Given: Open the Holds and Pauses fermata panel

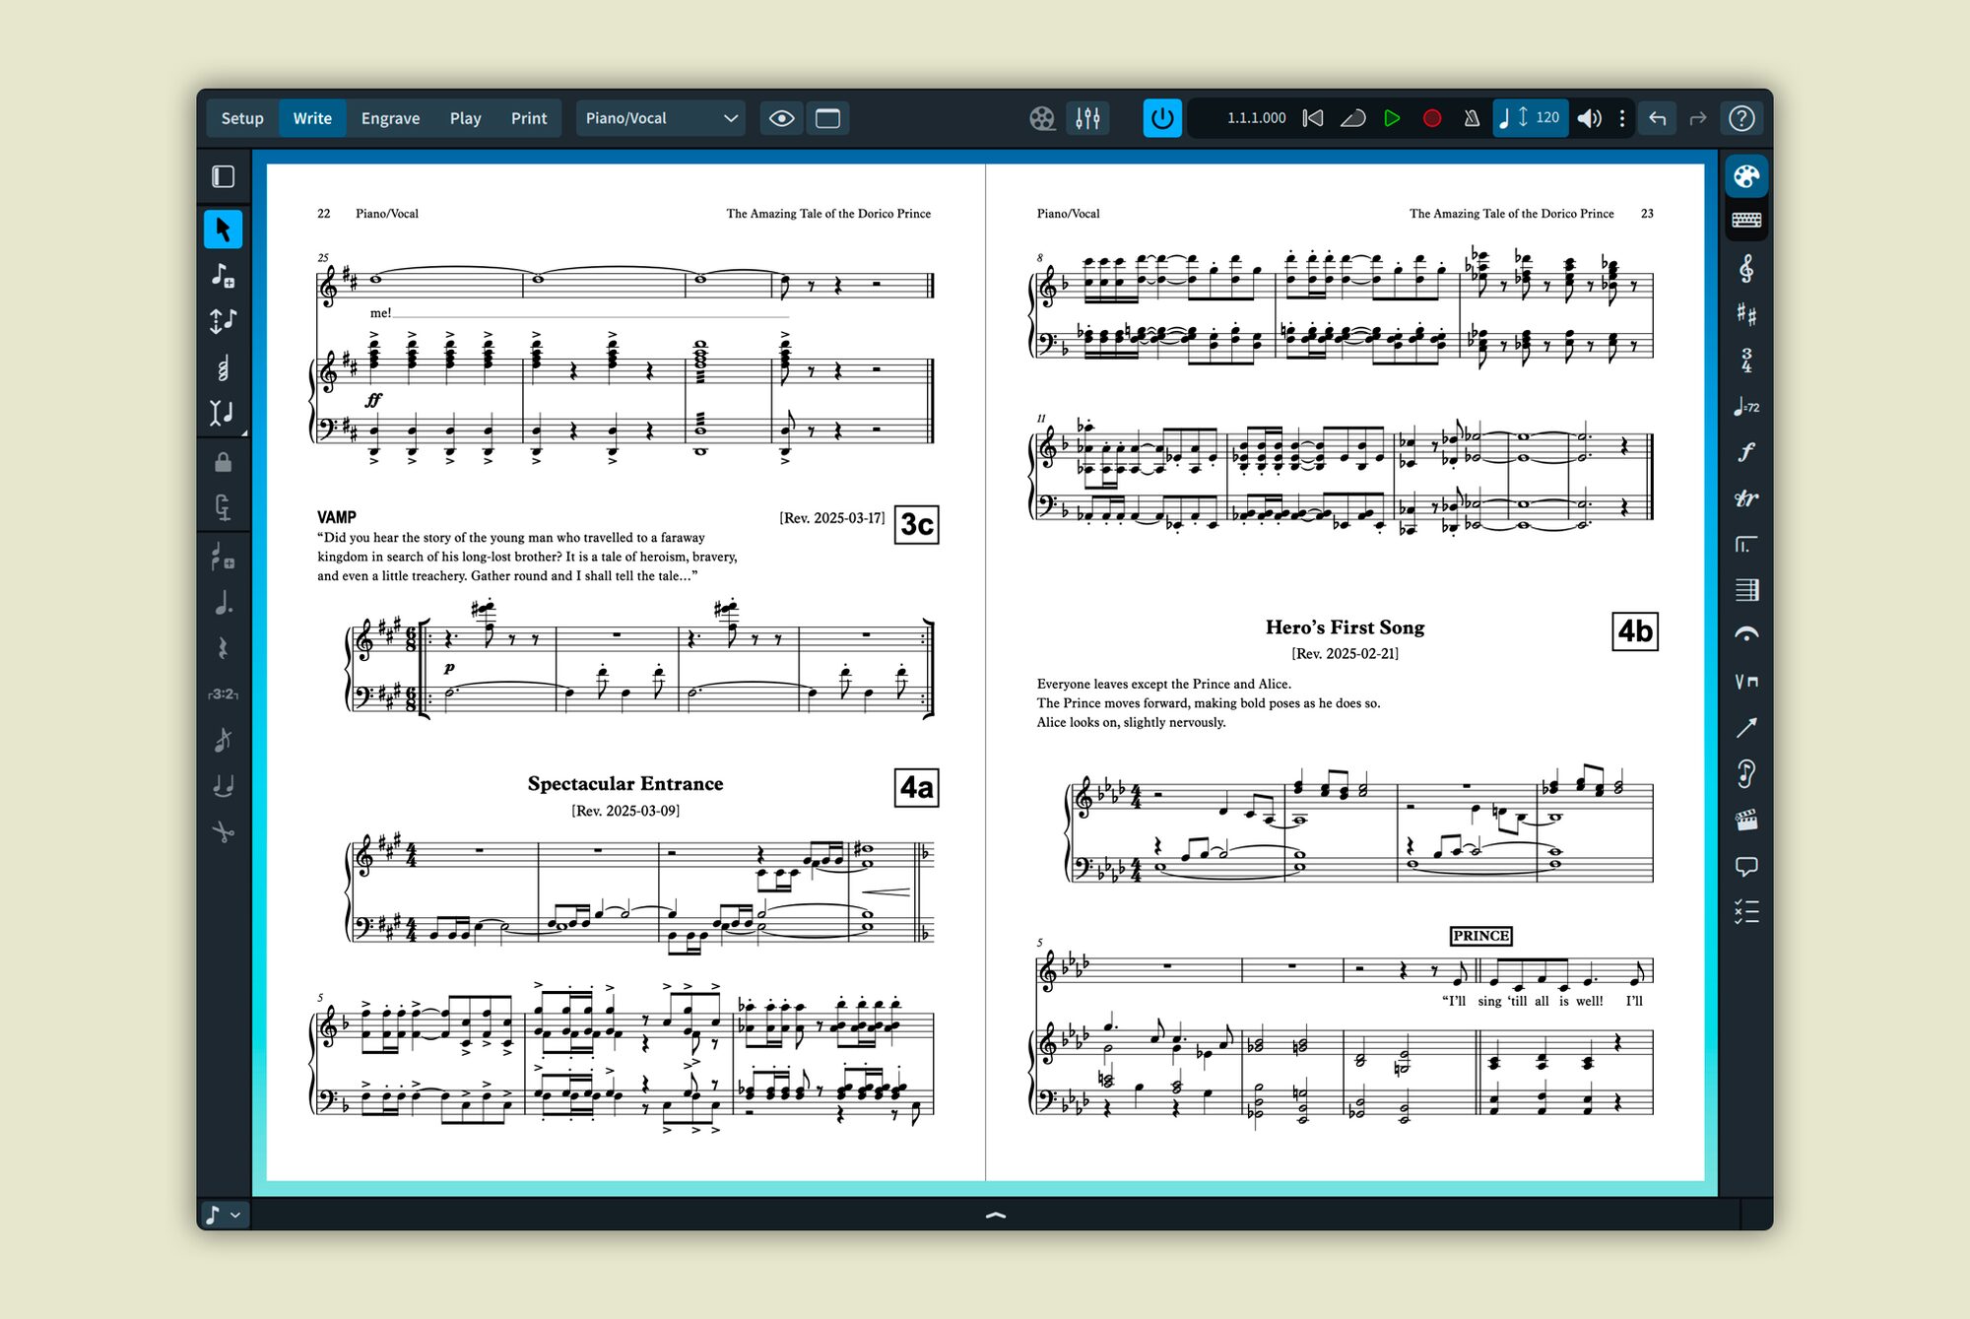Looking at the screenshot, I should (1745, 635).
